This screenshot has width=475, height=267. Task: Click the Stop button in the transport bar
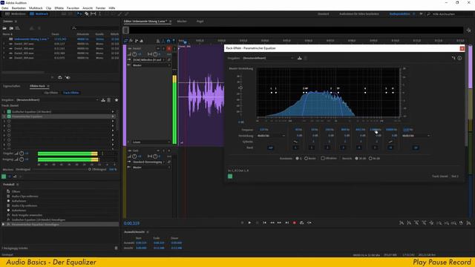(x=242, y=222)
